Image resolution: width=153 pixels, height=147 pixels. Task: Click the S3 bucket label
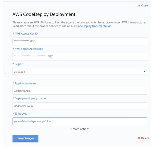21,114
